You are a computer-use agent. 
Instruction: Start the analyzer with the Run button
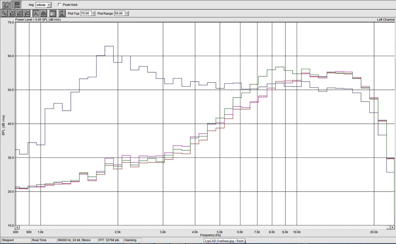coord(6,5)
